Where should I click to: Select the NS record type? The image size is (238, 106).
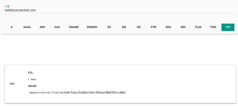coord(139,27)
